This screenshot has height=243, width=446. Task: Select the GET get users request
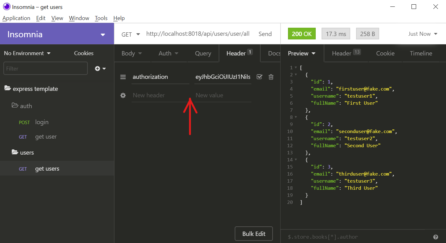(x=57, y=168)
